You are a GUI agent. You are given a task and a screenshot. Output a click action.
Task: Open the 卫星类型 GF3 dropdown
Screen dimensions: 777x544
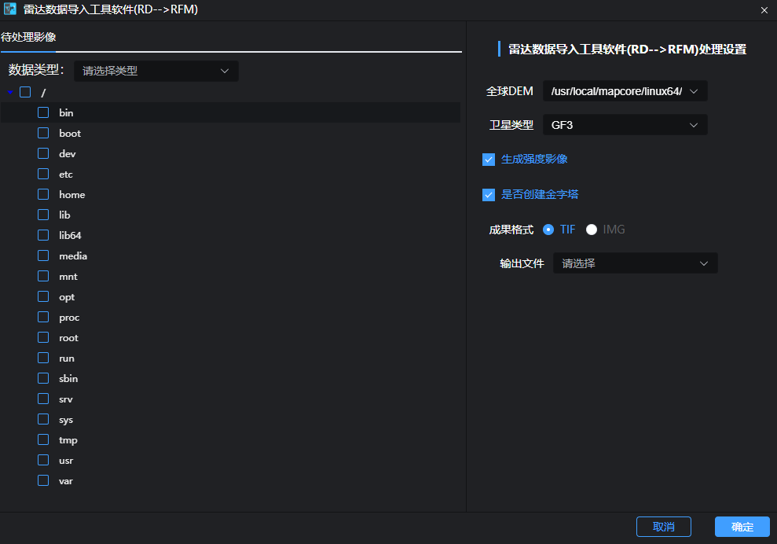(x=625, y=124)
